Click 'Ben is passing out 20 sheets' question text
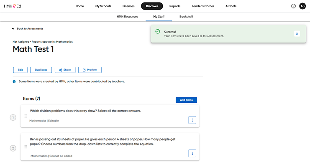Screen dimensions: 310x163 click(x=102, y=142)
